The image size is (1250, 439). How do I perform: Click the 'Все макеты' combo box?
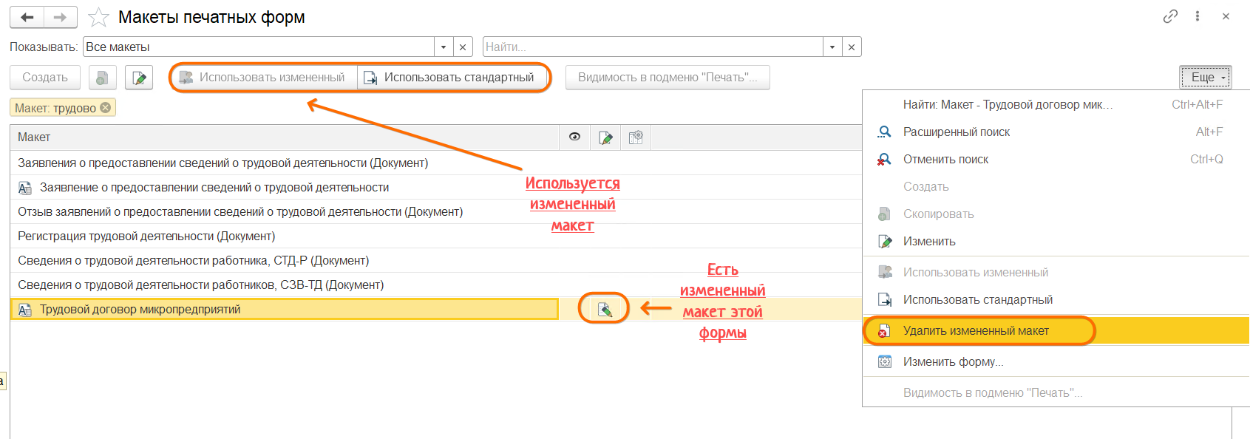[x=259, y=47]
